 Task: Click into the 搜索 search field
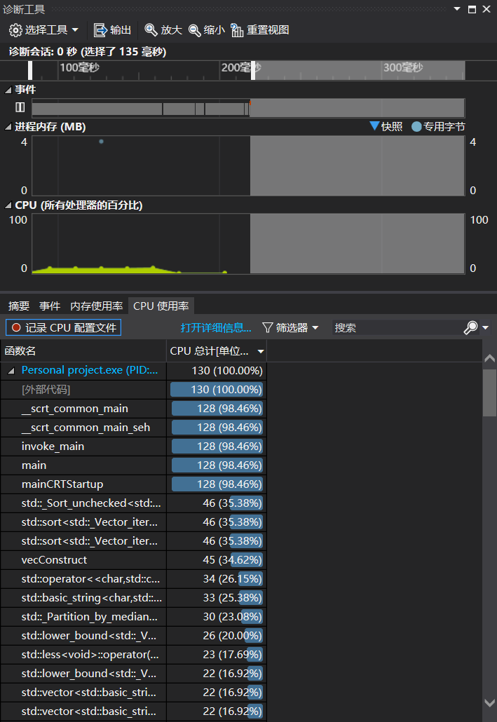[397, 328]
